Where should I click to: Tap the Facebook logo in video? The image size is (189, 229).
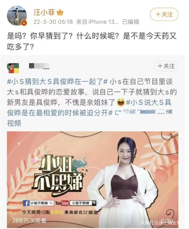coord(26,203)
